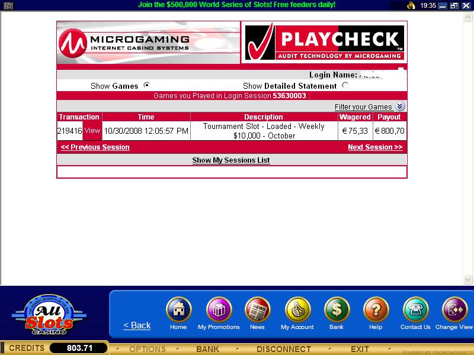Click the payout amount € 800,70
474x355 pixels.
(x=389, y=131)
